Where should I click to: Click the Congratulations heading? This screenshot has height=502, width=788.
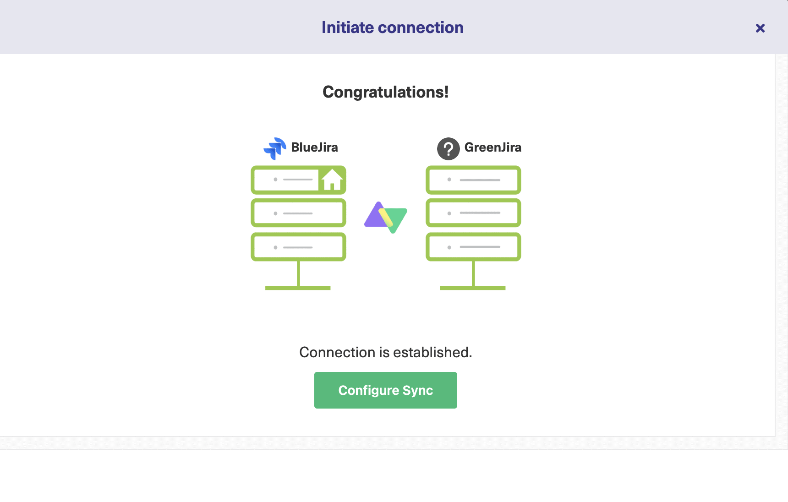click(385, 92)
